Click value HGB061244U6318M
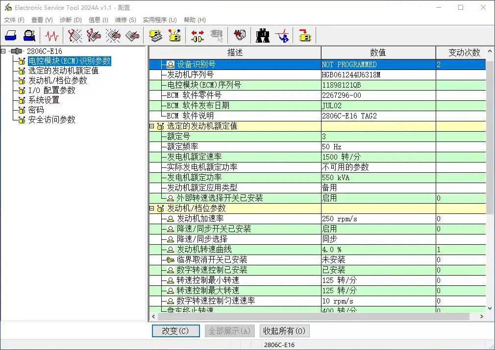Viewport: 495px width, 350px height. (351, 75)
